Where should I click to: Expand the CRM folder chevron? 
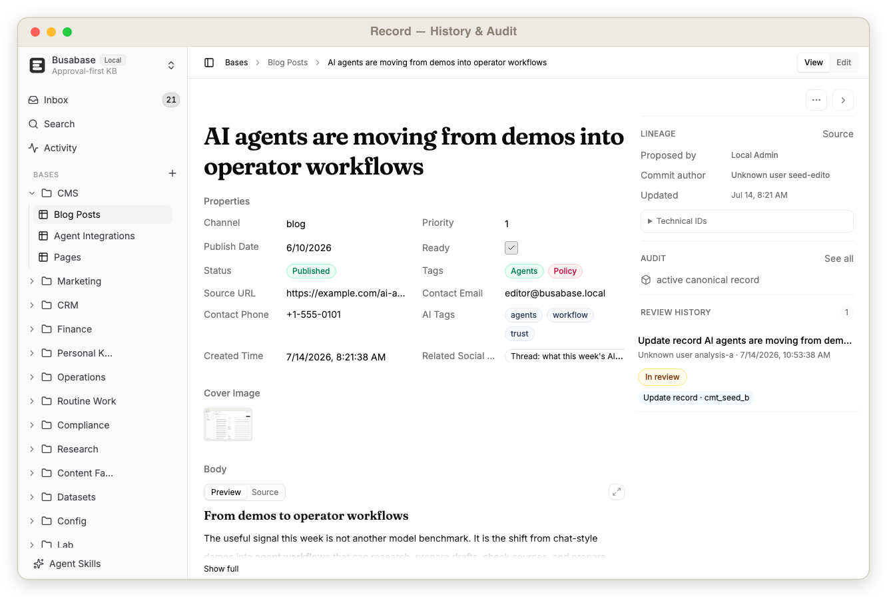(32, 305)
